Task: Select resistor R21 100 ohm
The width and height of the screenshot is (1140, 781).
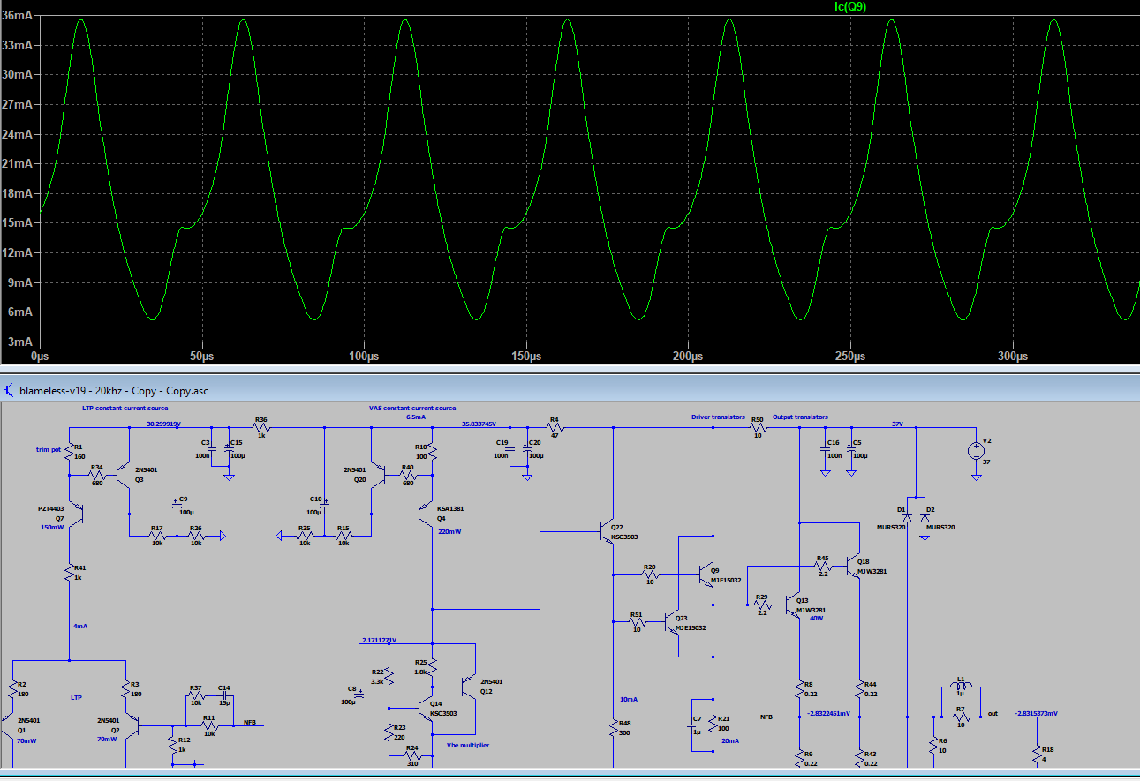Action: click(x=713, y=725)
